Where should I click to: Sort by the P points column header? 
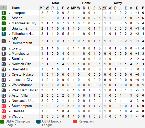[143, 8]
